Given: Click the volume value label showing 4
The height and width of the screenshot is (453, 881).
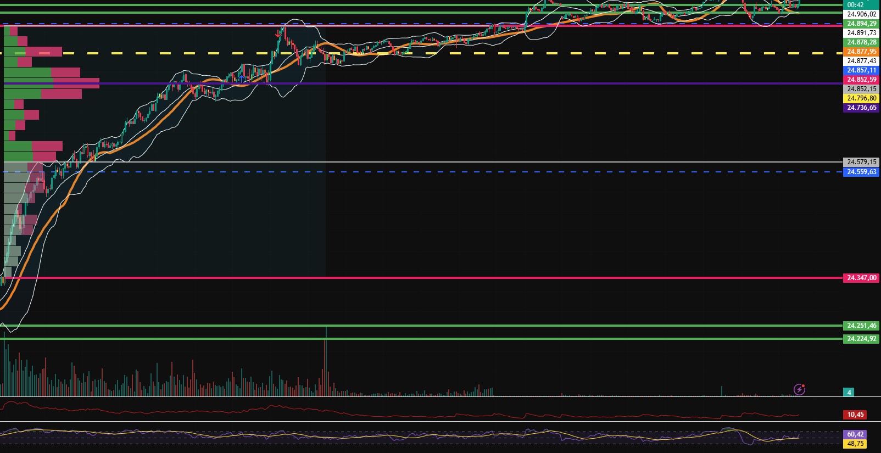Looking at the screenshot, I should pyautogui.click(x=849, y=392).
